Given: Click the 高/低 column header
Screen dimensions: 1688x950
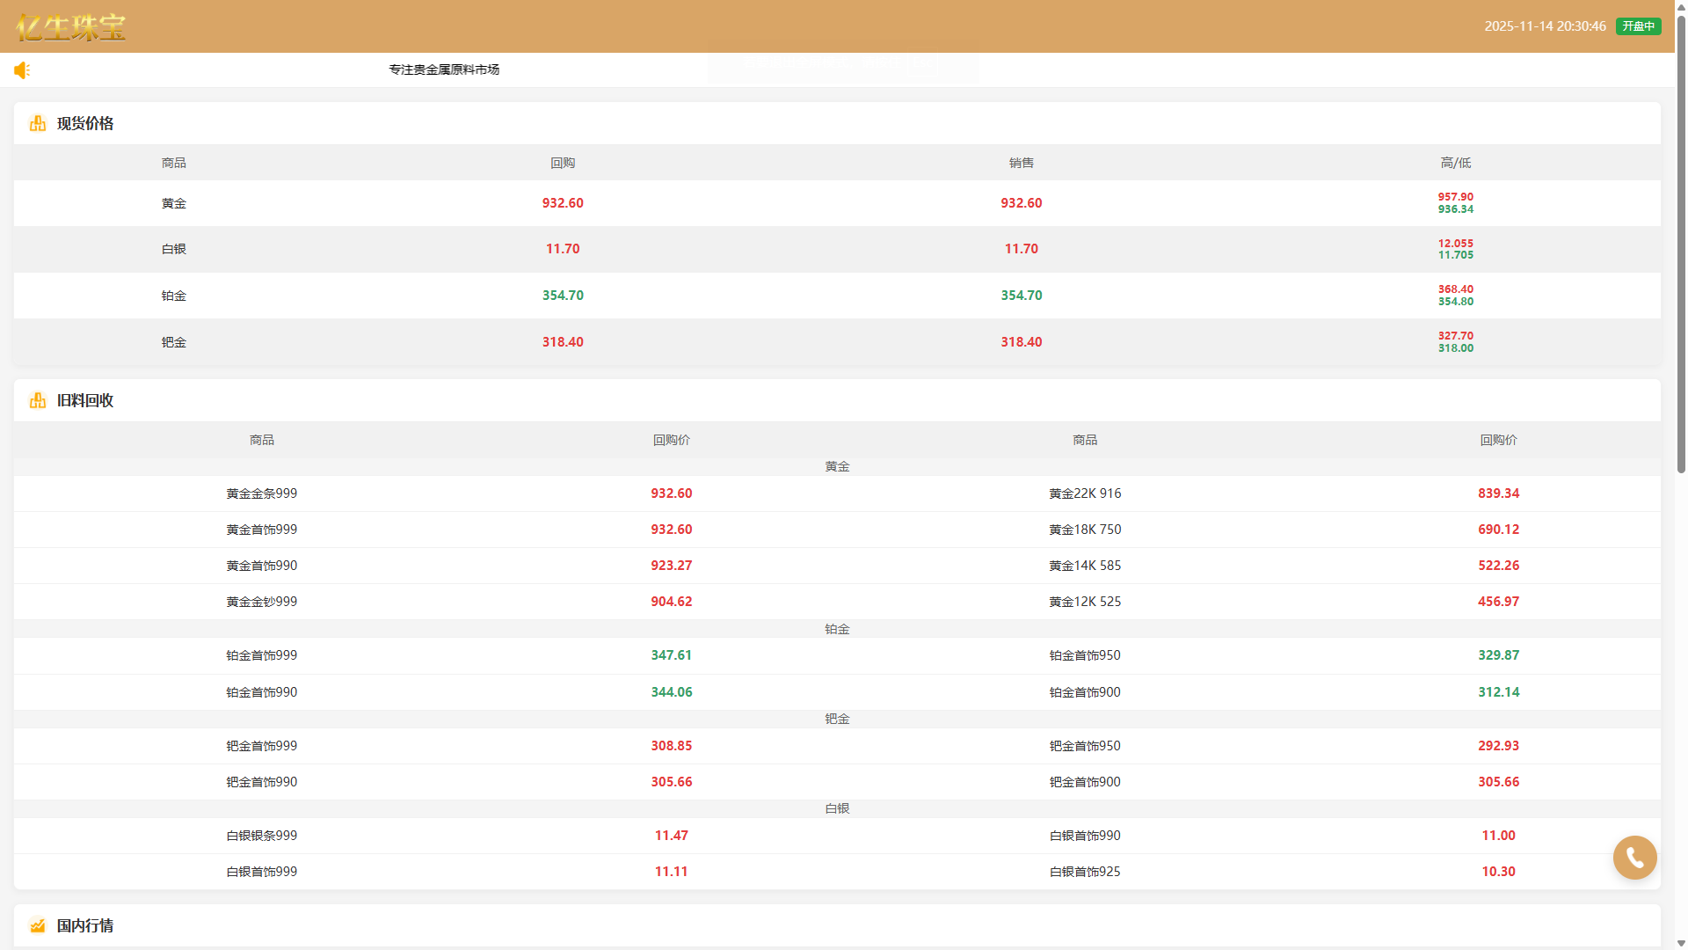Looking at the screenshot, I should pyautogui.click(x=1455, y=163).
